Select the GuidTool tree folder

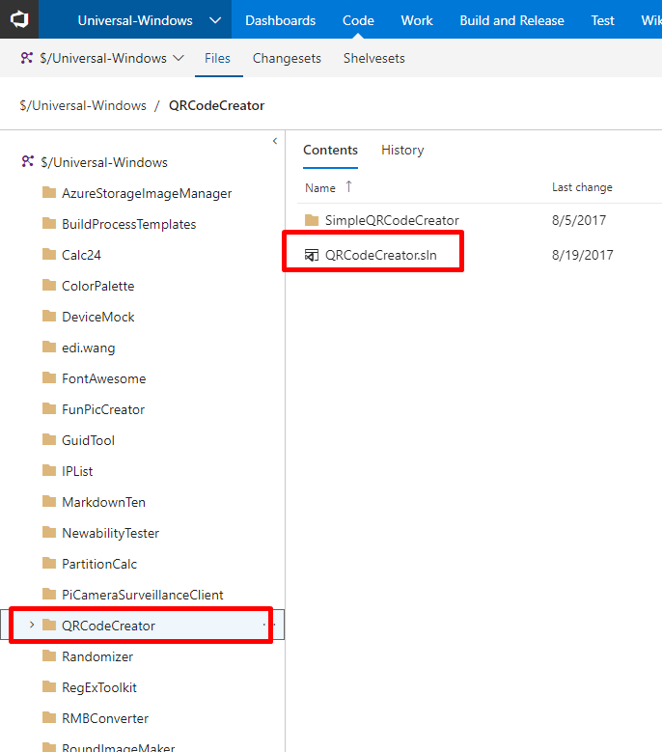click(x=88, y=441)
